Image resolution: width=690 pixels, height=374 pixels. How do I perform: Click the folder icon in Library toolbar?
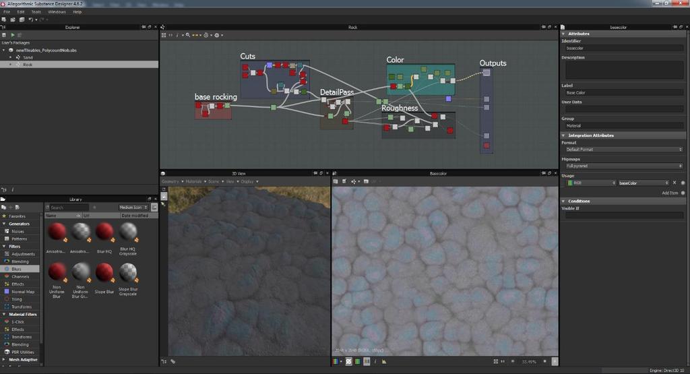tap(3, 208)
